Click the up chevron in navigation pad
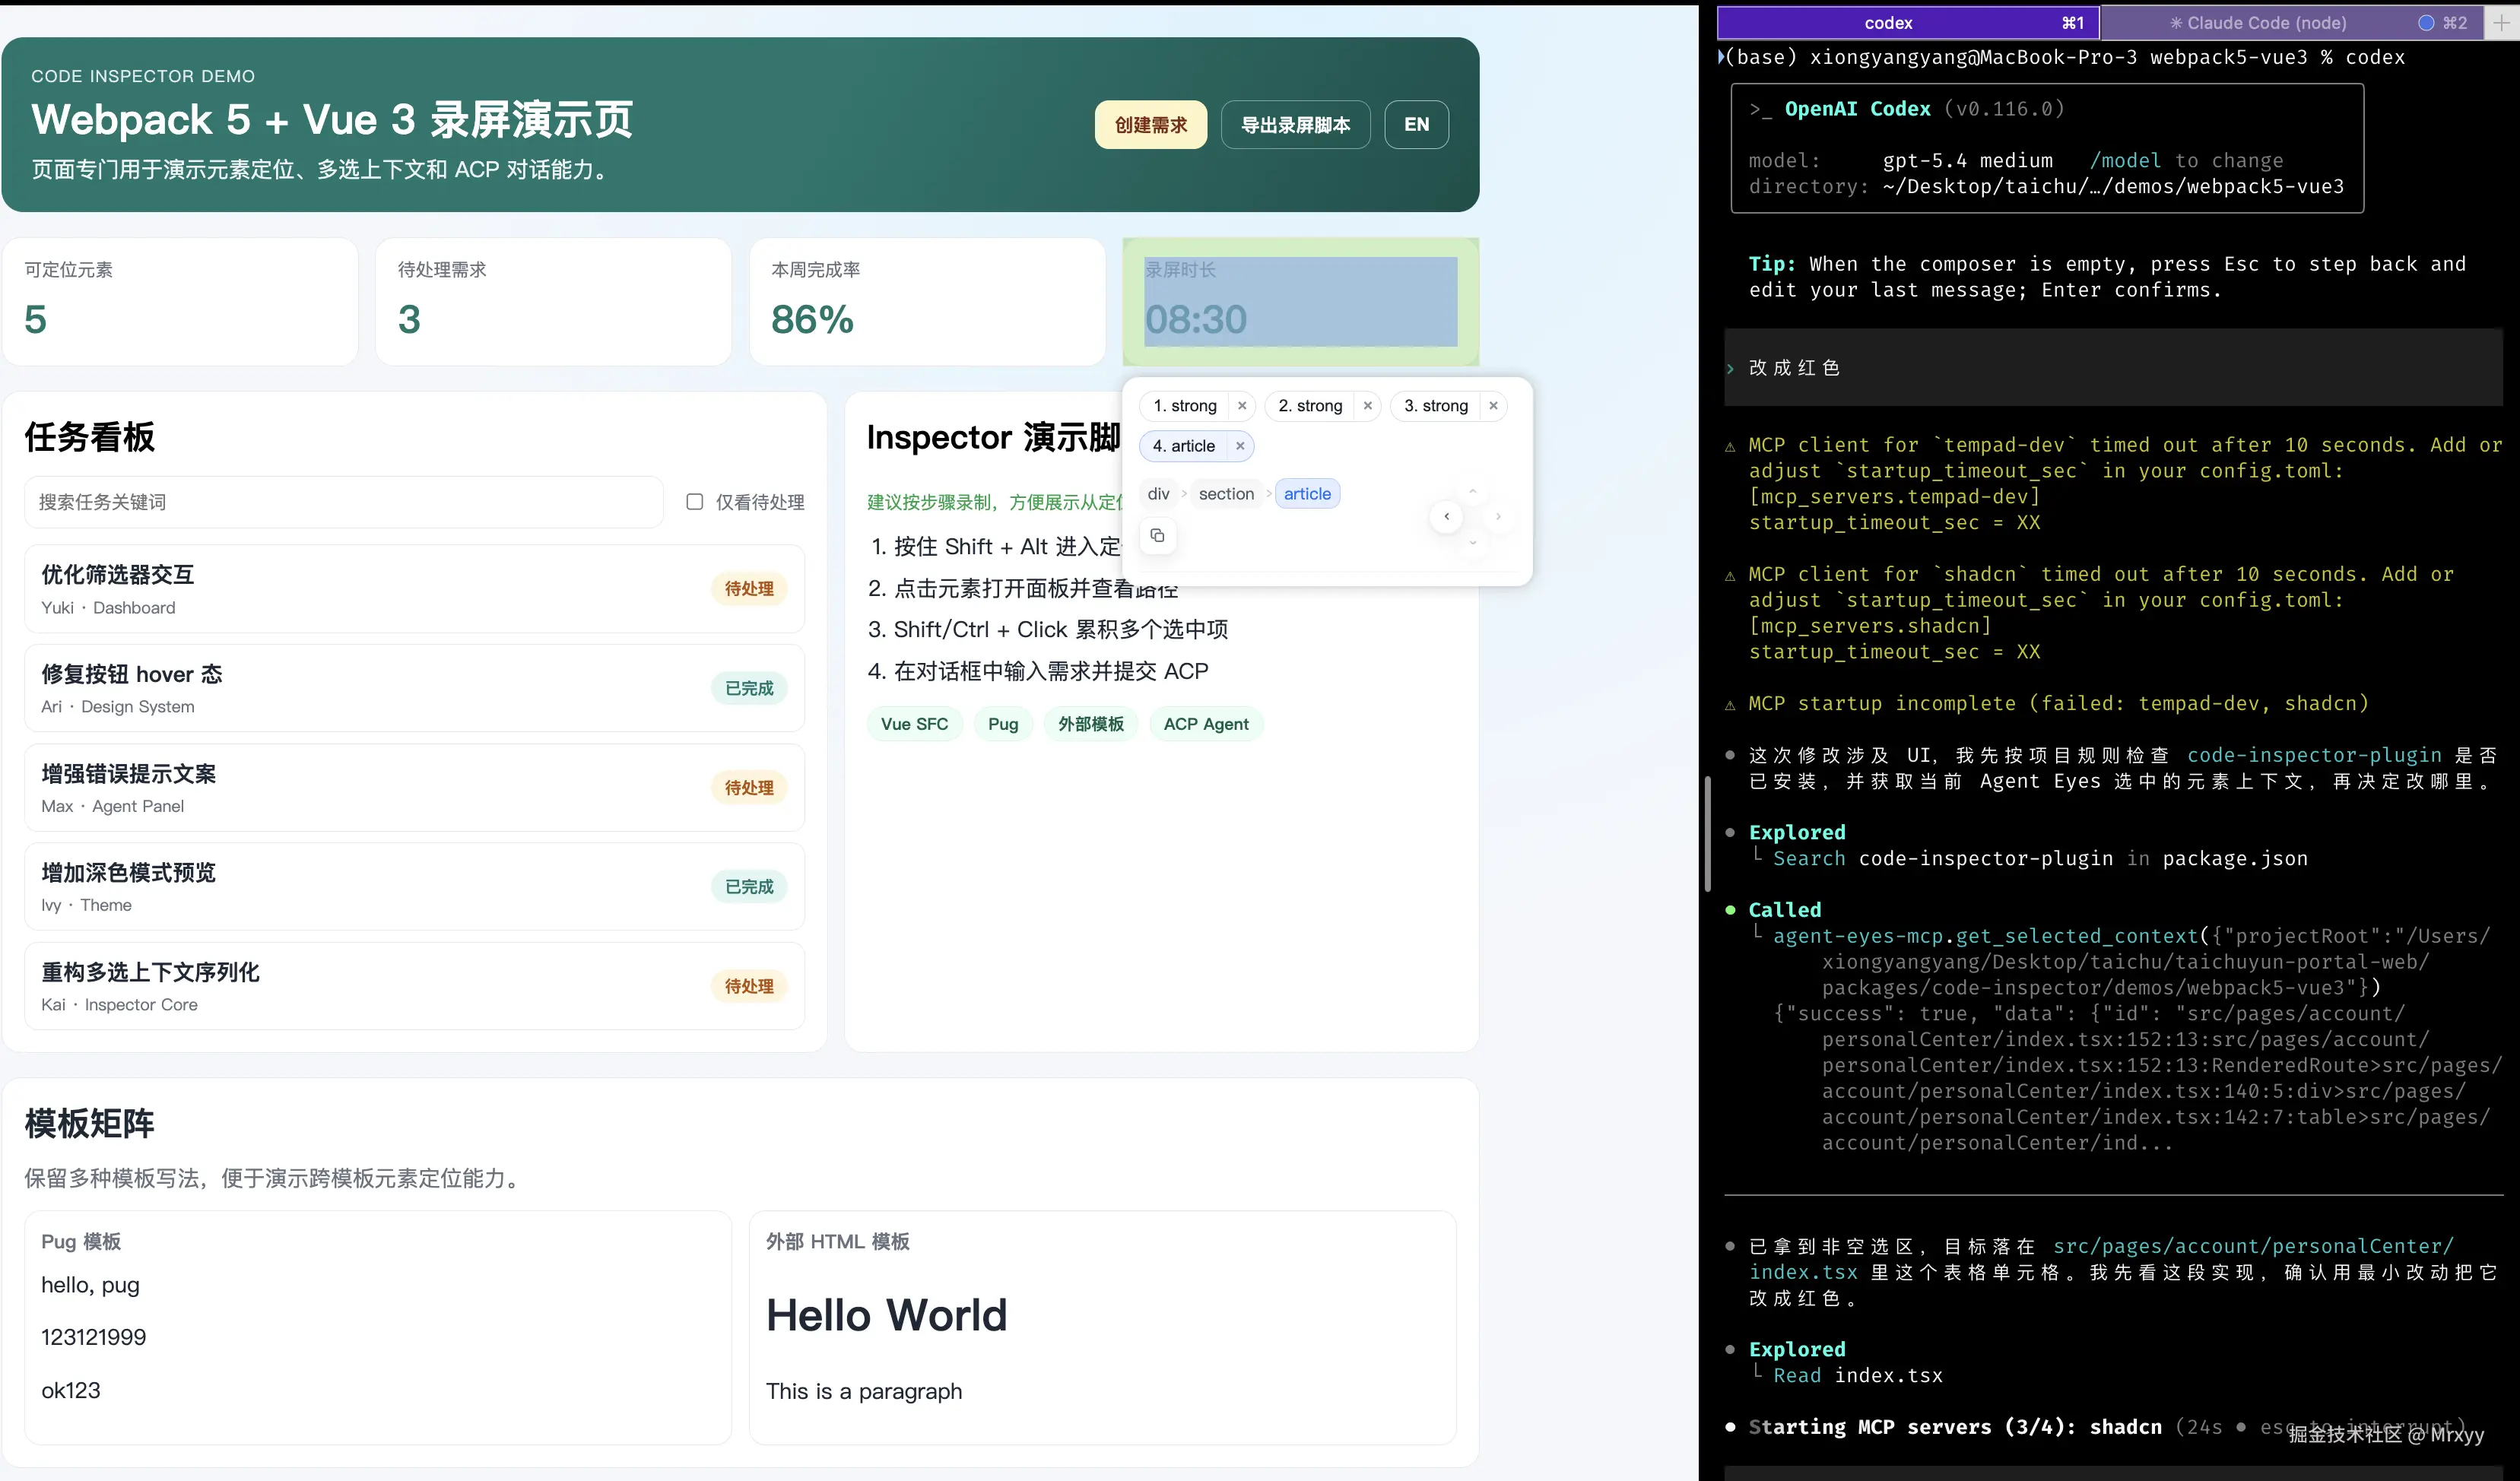 [x=1472, y=491]
